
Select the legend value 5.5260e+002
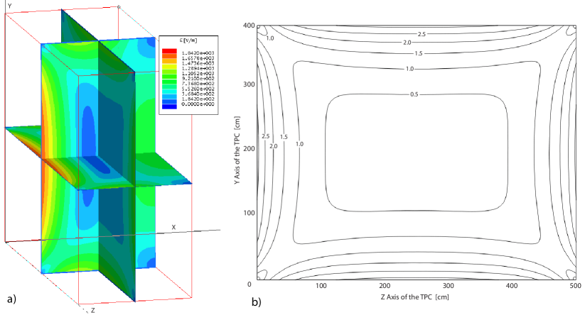(198, 89)
